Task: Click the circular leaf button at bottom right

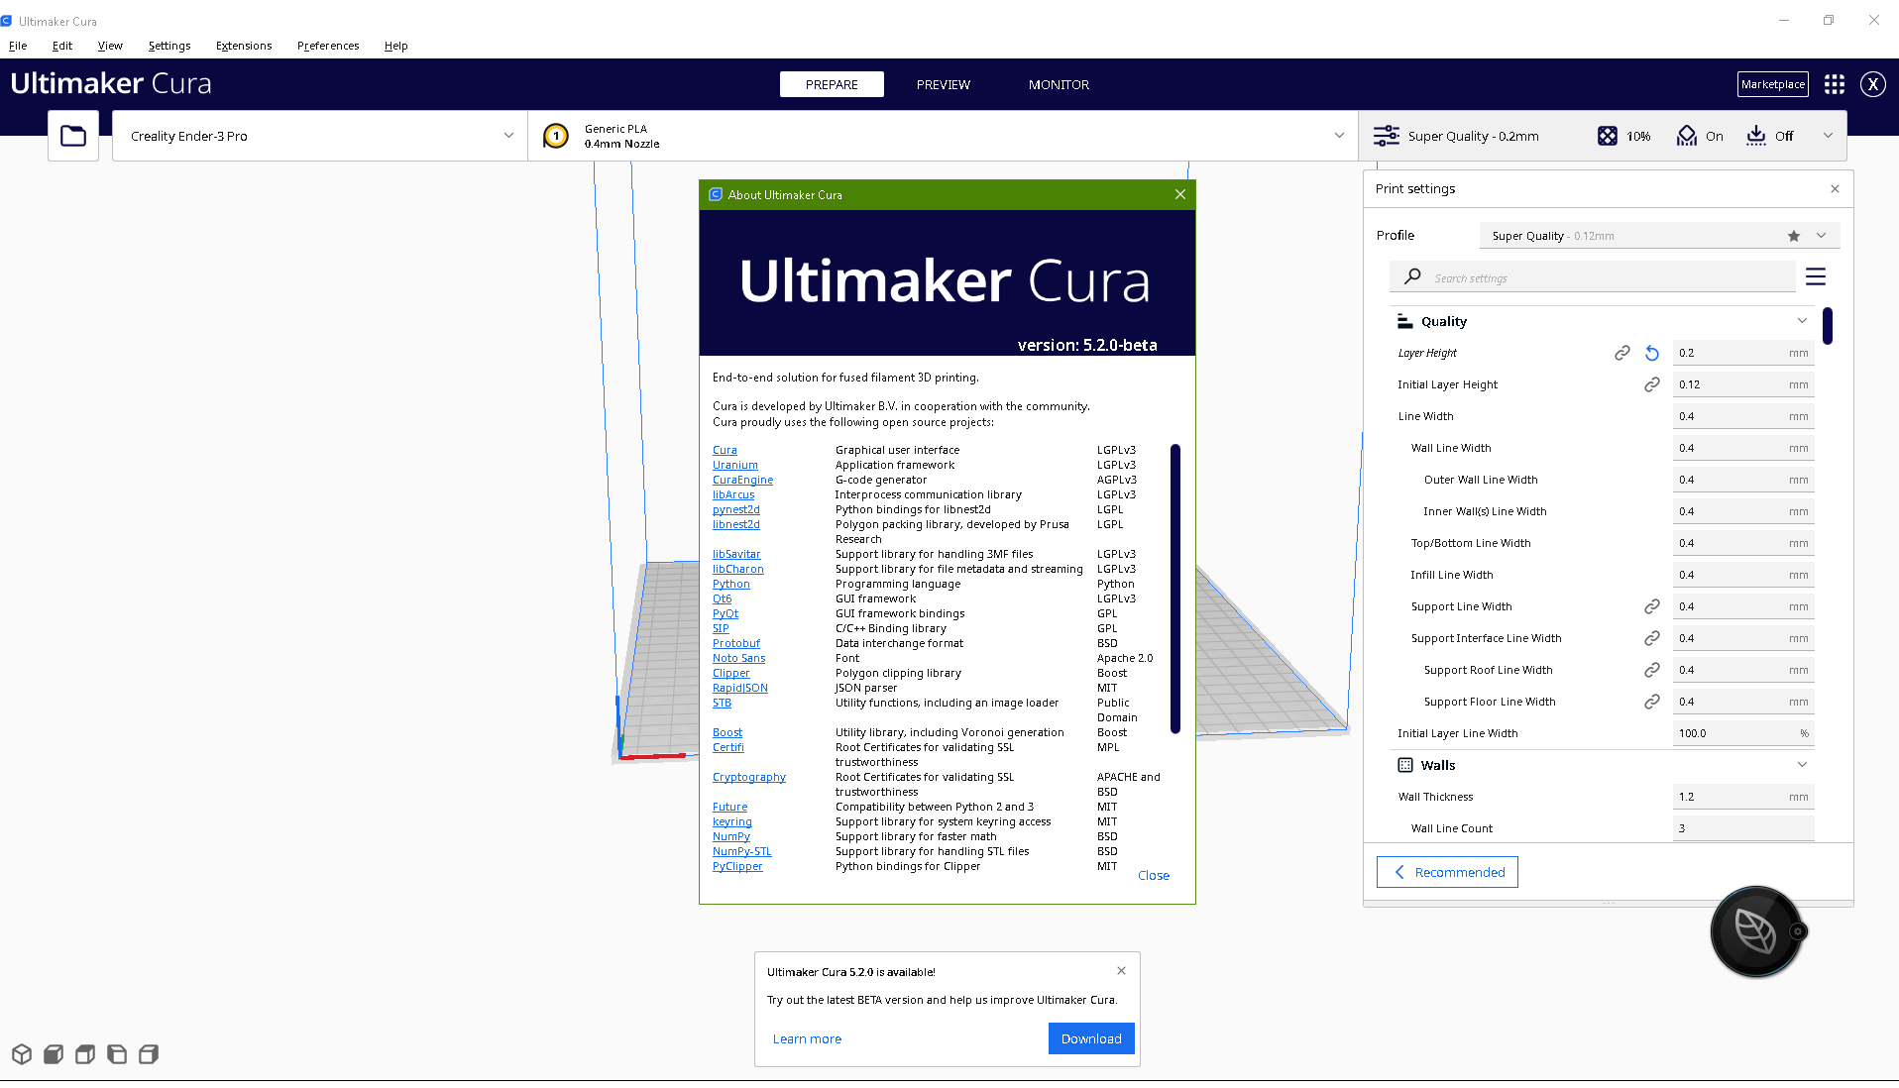Action: coord(1755,930)
